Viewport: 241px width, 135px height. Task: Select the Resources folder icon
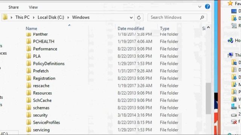coord(29,93)
